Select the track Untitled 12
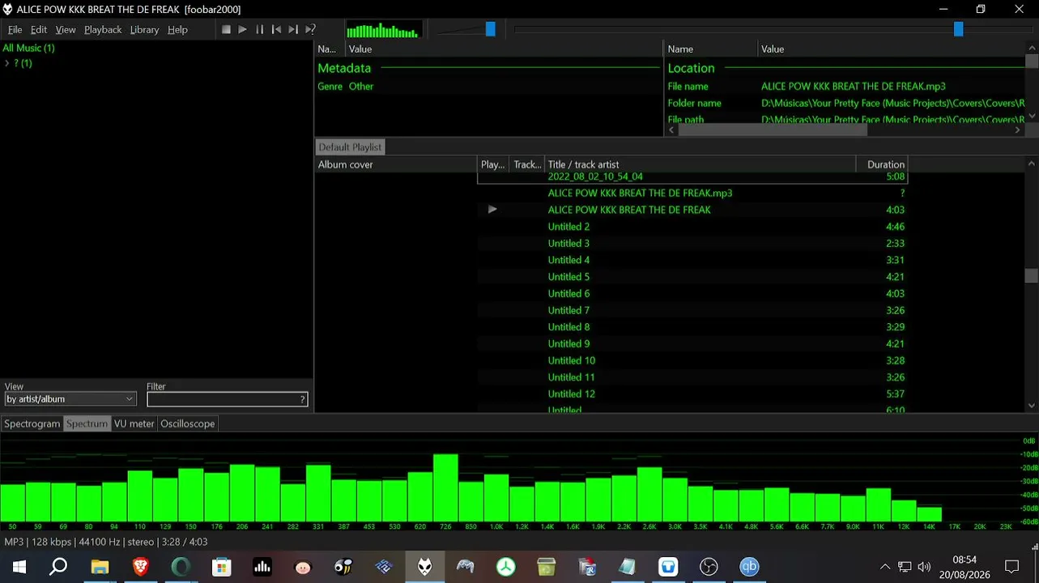 (x=692, y=394)
